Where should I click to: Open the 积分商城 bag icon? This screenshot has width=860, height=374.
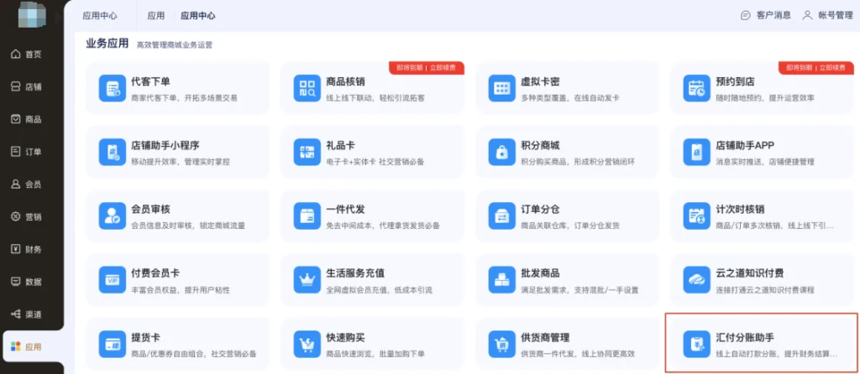coord(502,153)
